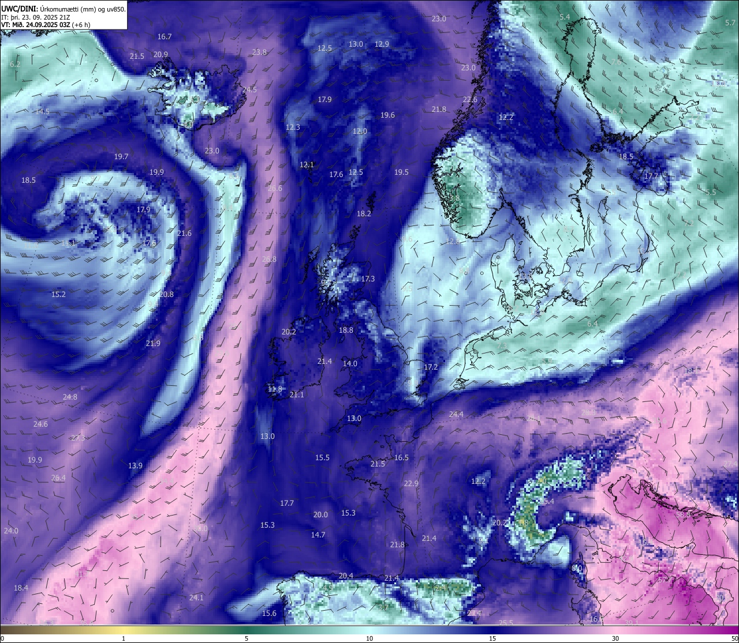The height and width of the screenshot is (643, 739).
Task: Click the value 12.1 on the map
Action: [307, 165]
